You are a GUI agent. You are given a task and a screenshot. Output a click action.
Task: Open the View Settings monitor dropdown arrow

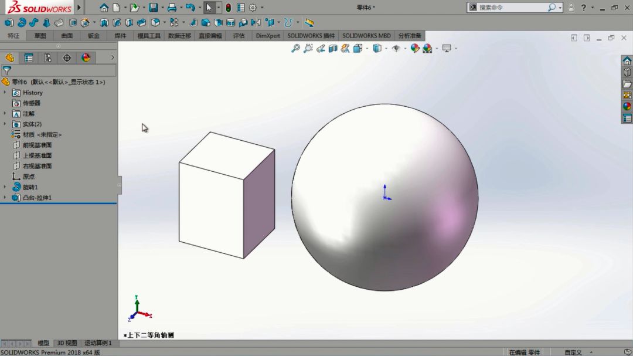click(456, 49)
